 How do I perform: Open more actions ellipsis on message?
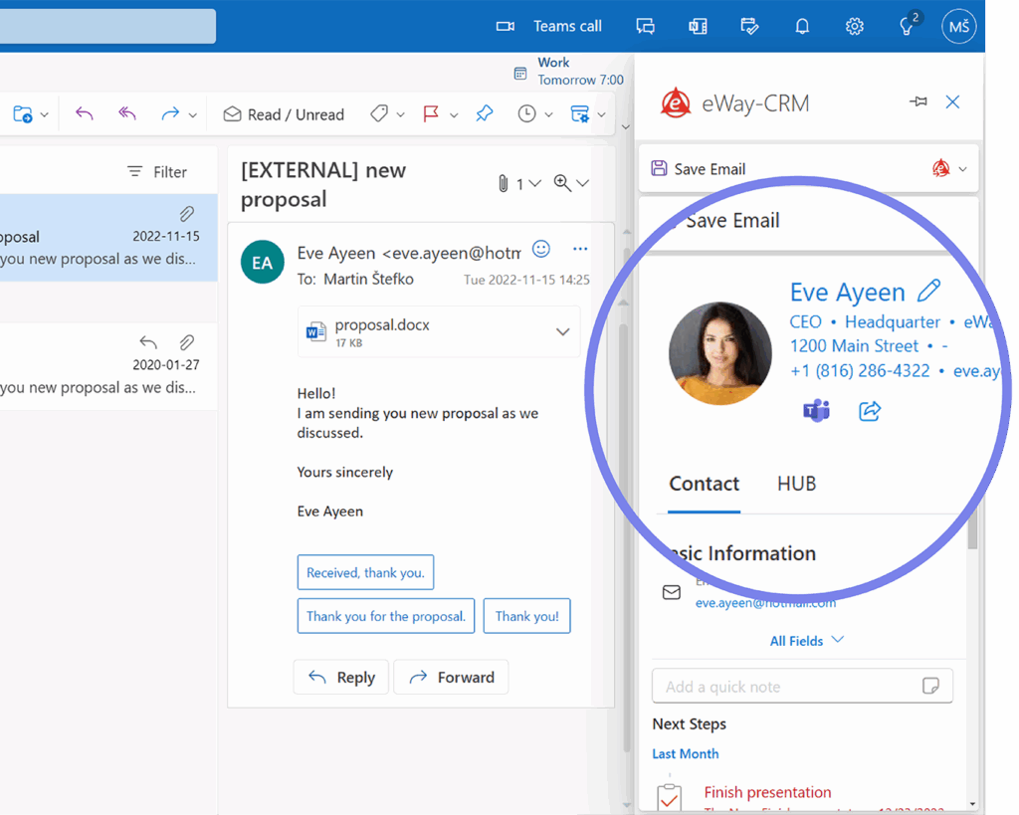coord(580,249)
